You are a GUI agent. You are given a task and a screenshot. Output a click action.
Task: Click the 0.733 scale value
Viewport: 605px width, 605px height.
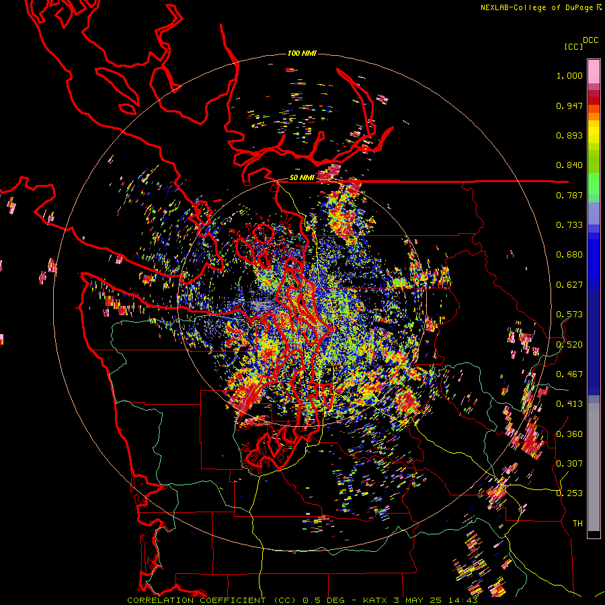[x=569, y=225]
